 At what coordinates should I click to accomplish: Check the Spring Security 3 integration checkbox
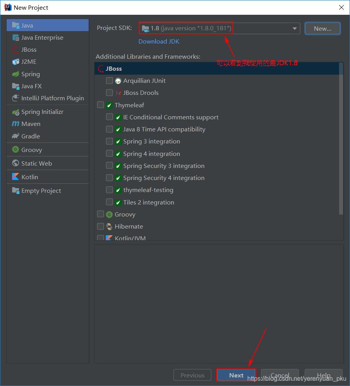pyautogui.click(x=109, y=166)
